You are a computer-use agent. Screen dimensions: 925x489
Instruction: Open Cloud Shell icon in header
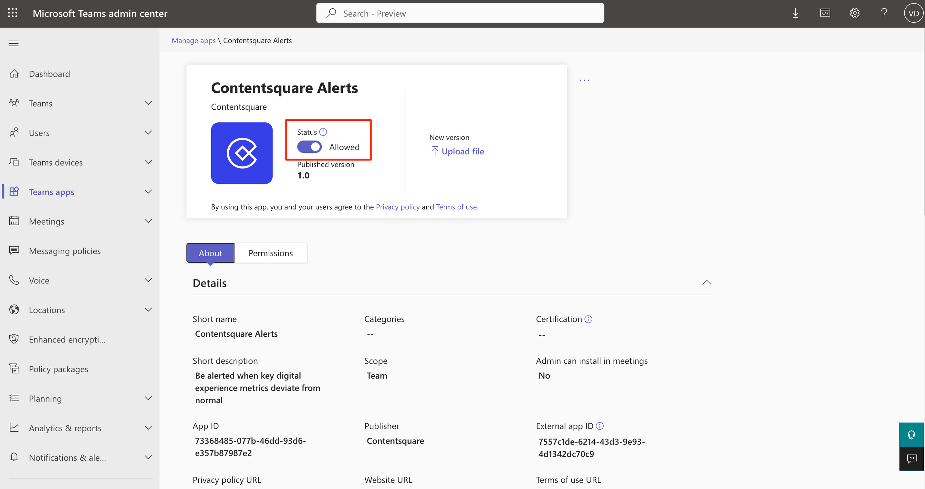tap(825, 13)
